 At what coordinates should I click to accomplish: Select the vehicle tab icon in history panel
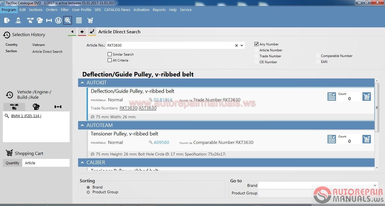[x=14, y=107]
